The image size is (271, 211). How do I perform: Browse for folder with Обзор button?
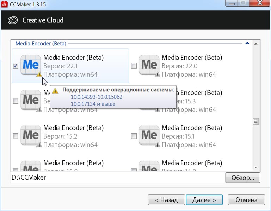243,178
